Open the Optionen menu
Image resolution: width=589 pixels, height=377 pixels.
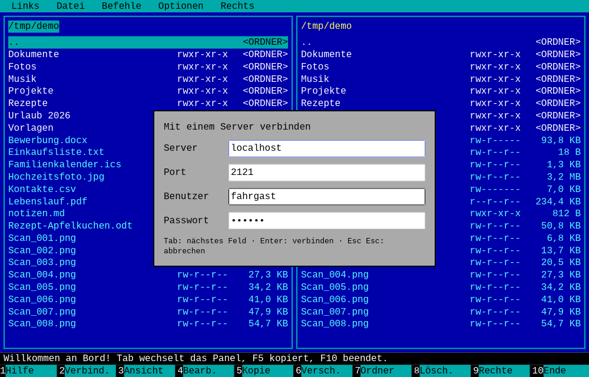tap(181, 6)
